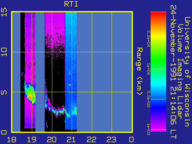Click the hour 19 time axis label
This screenshot has width=192, height=144.
[x=32, y=139]
